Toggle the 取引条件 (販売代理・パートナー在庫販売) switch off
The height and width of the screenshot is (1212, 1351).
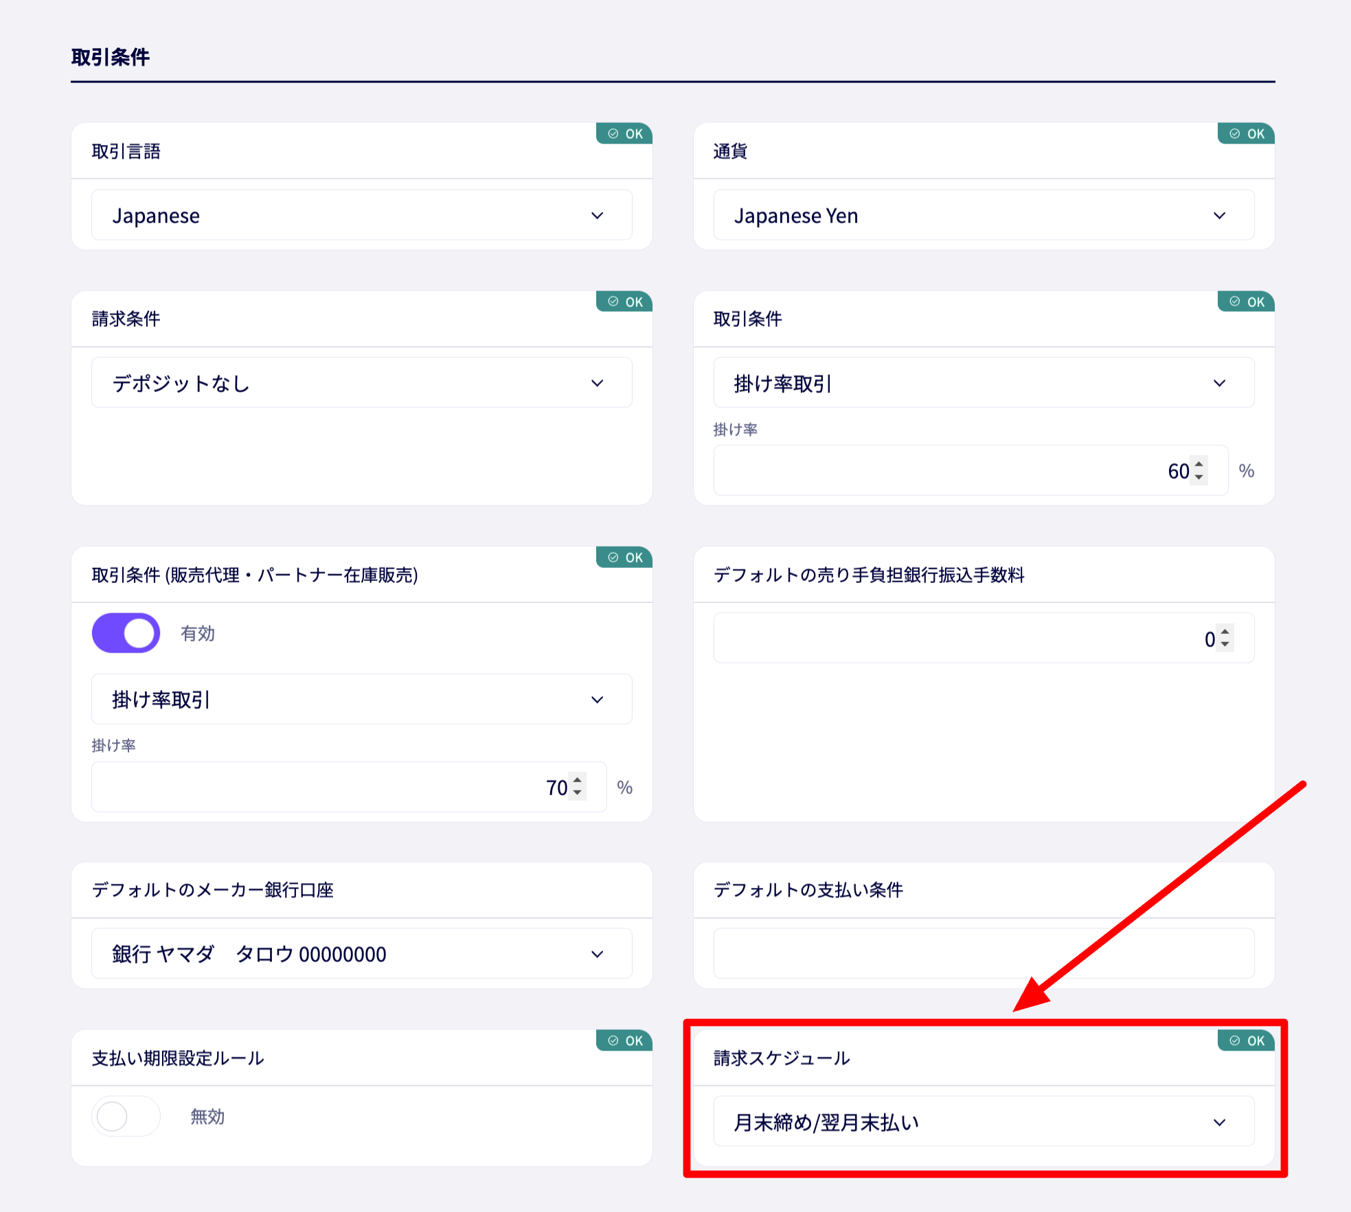(x=126, y=633)
